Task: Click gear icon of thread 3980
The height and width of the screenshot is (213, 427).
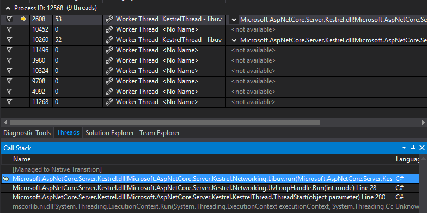Action: [109, 60]
